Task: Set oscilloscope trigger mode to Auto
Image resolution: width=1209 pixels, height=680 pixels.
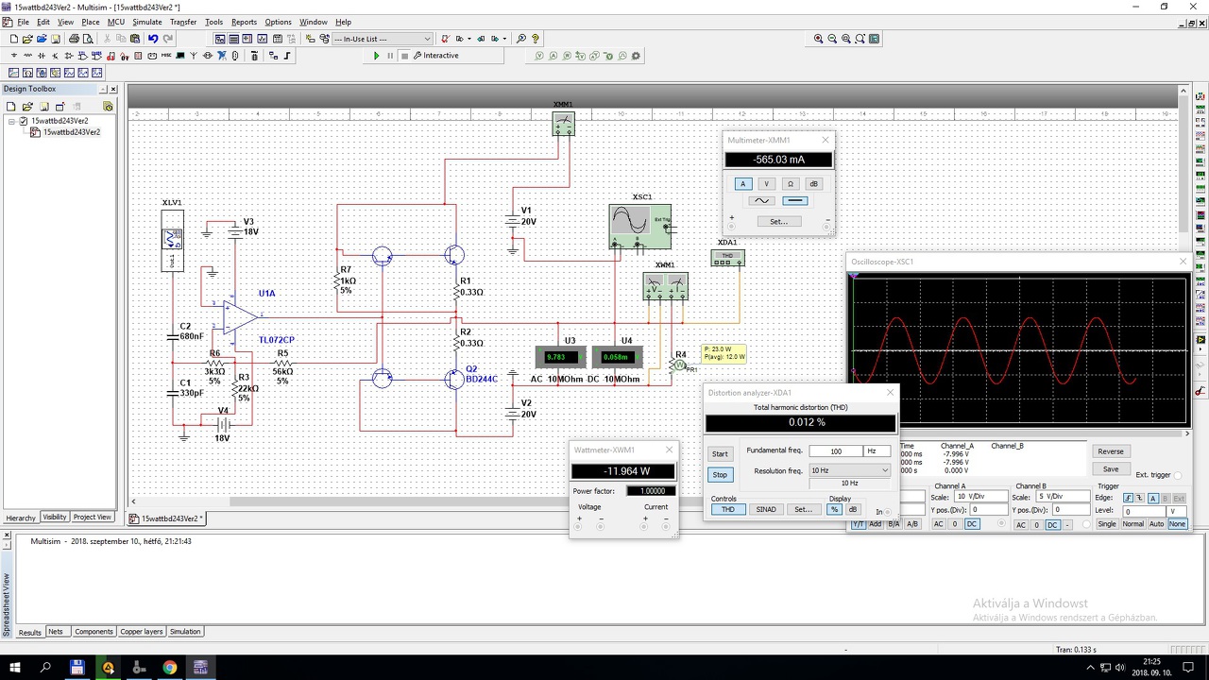Action: (1155, 524)
